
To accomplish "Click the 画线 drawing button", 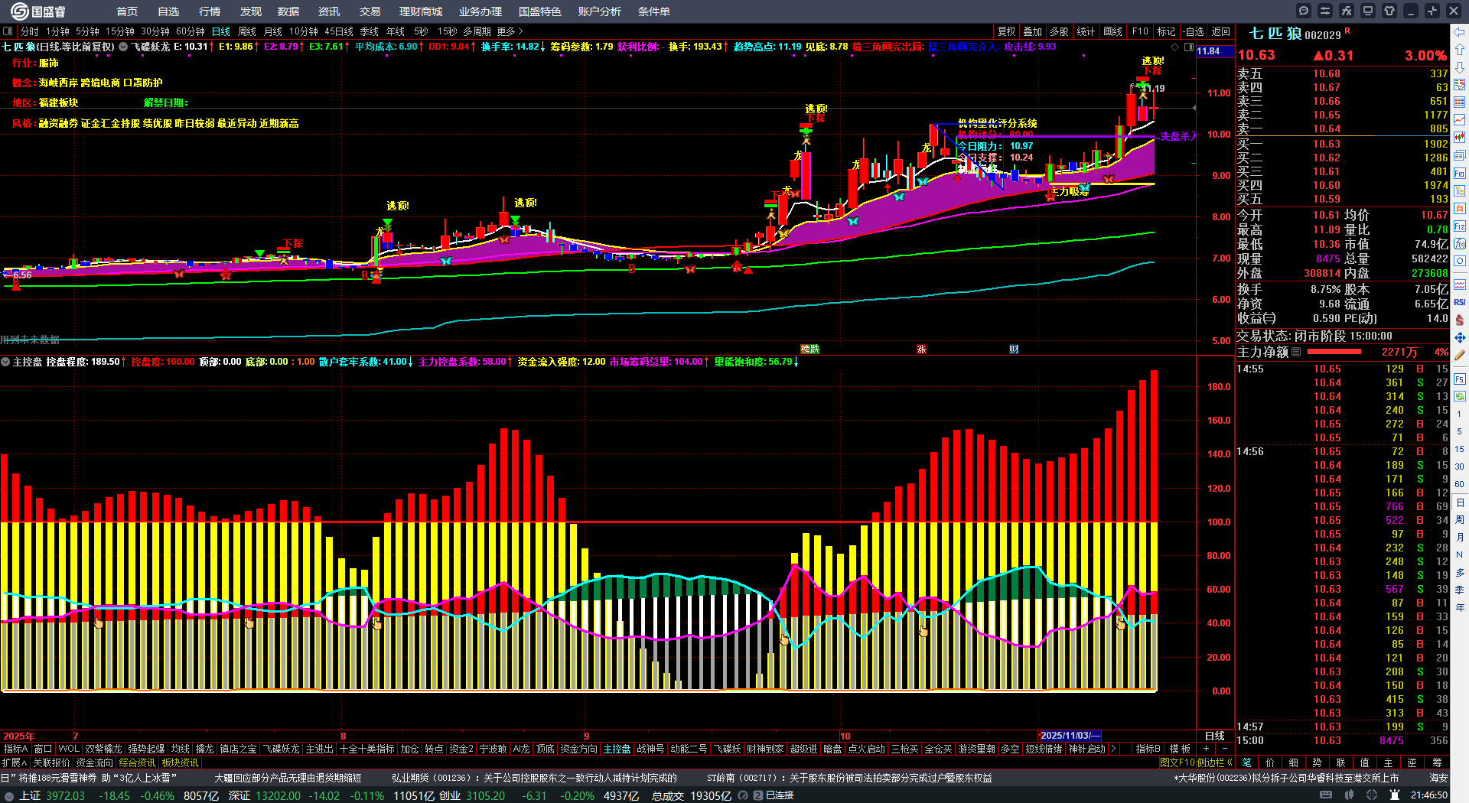I will tap(1113, 31).
